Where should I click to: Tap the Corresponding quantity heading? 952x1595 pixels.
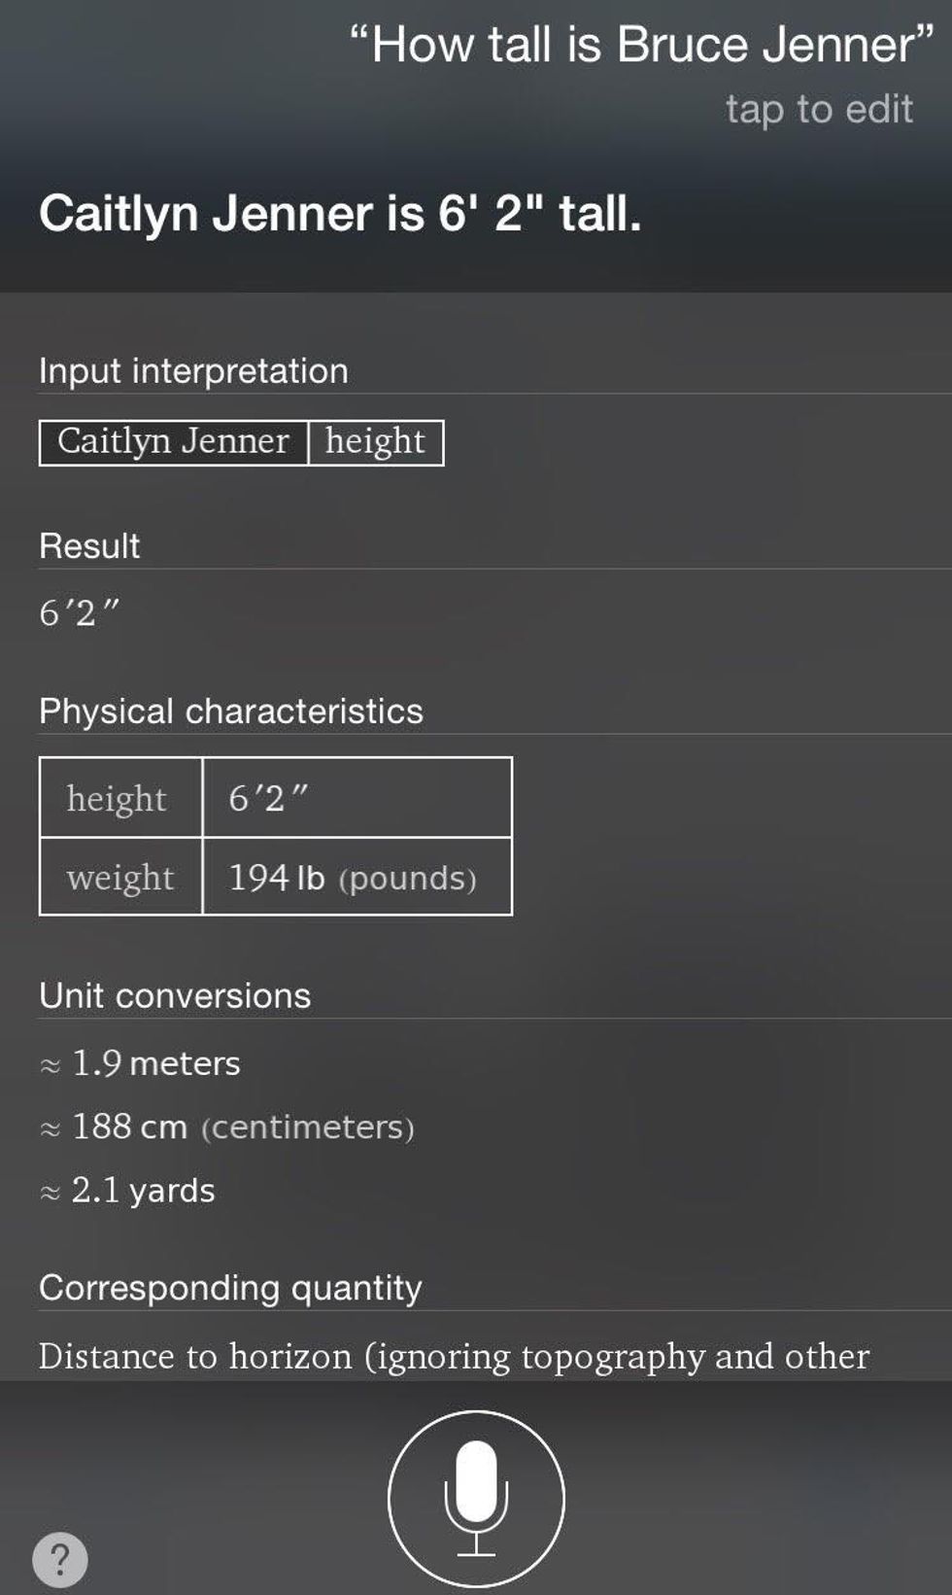230,1288
